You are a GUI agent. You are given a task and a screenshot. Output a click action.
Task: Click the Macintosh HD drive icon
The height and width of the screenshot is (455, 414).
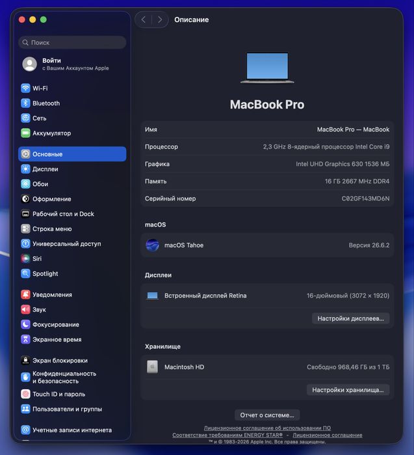point(152,367)
